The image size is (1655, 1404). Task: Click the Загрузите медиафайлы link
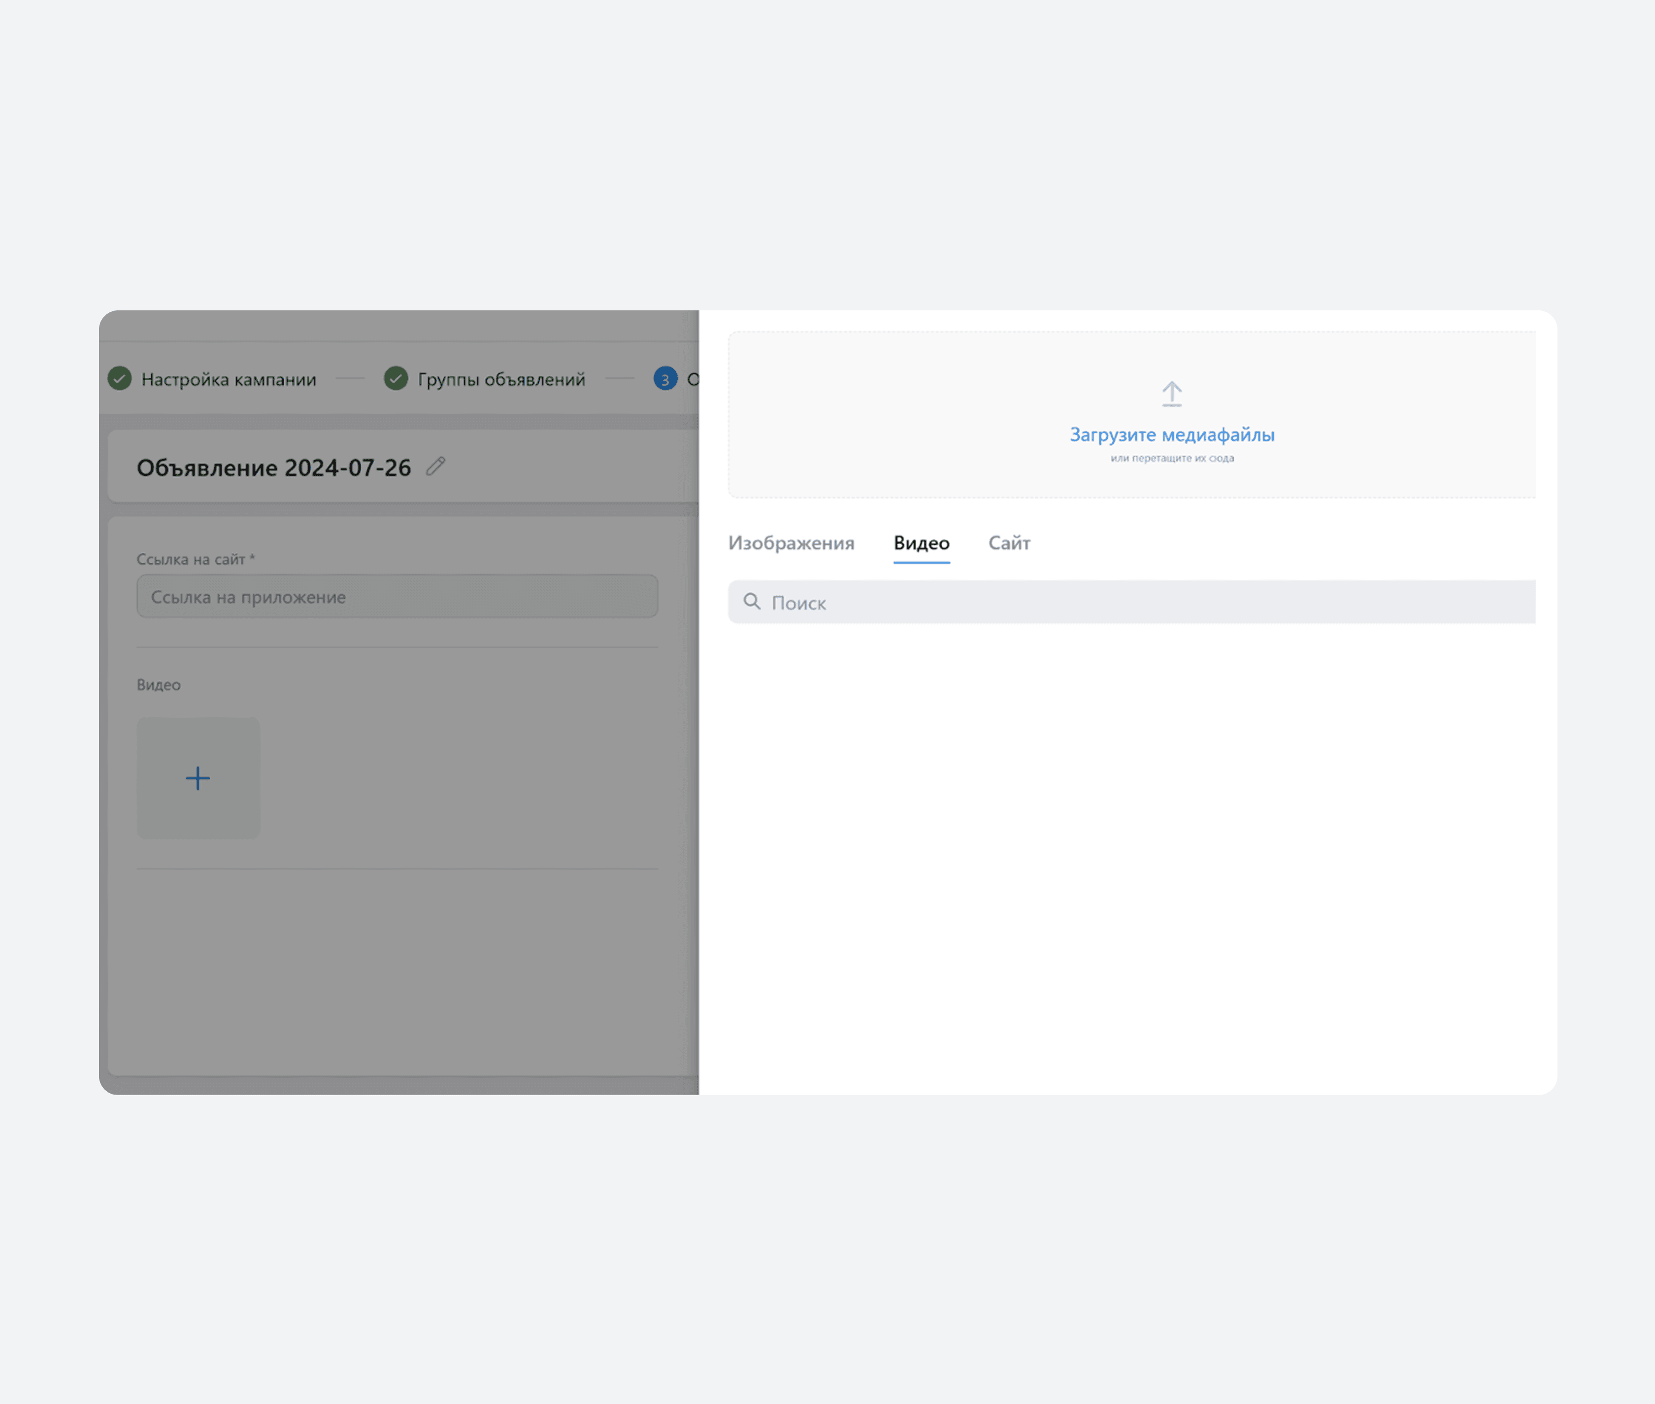pos(1171,435)
